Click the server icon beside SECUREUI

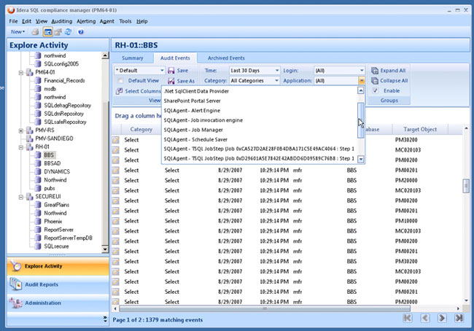(29, 196)
